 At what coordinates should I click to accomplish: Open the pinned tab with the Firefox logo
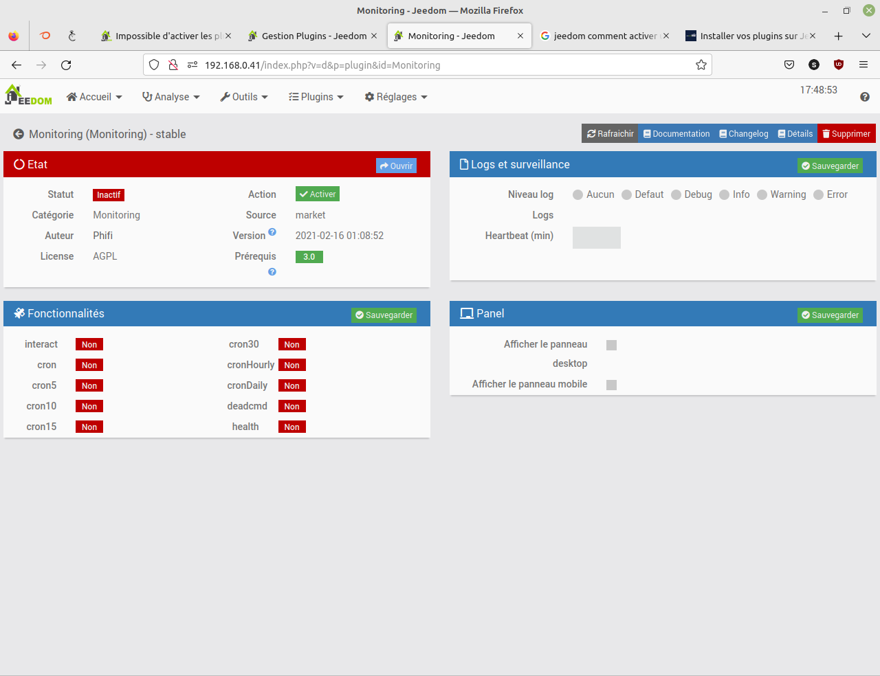14,36
